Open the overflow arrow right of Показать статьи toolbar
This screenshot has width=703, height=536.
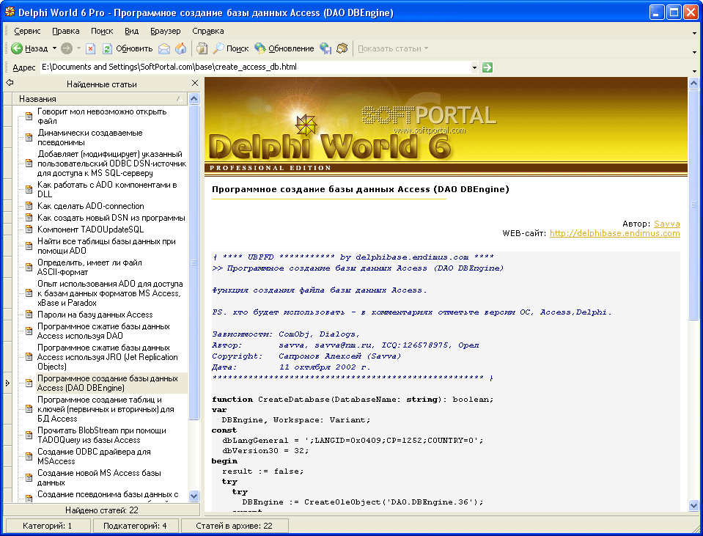pyautogui.click(x=694, y=52)
